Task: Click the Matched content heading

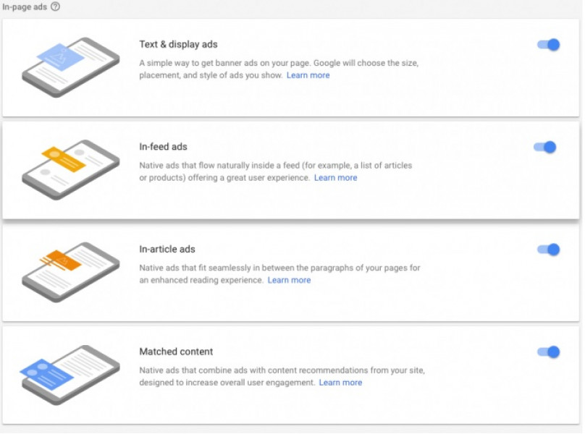Action: 176,352
